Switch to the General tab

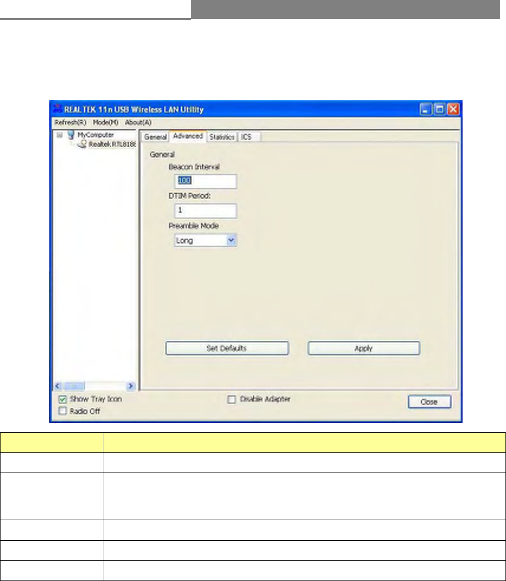[x=155, y=137]
